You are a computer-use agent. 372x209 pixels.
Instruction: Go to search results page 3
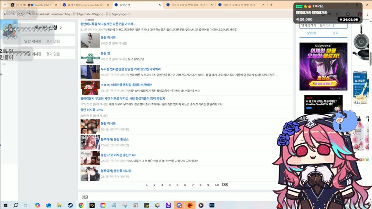click(162, 185)
